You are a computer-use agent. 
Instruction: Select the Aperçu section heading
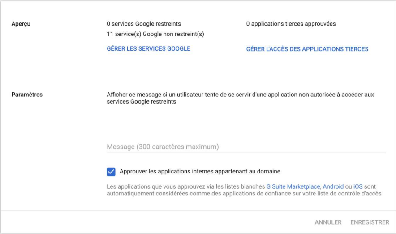click(21, 24)
